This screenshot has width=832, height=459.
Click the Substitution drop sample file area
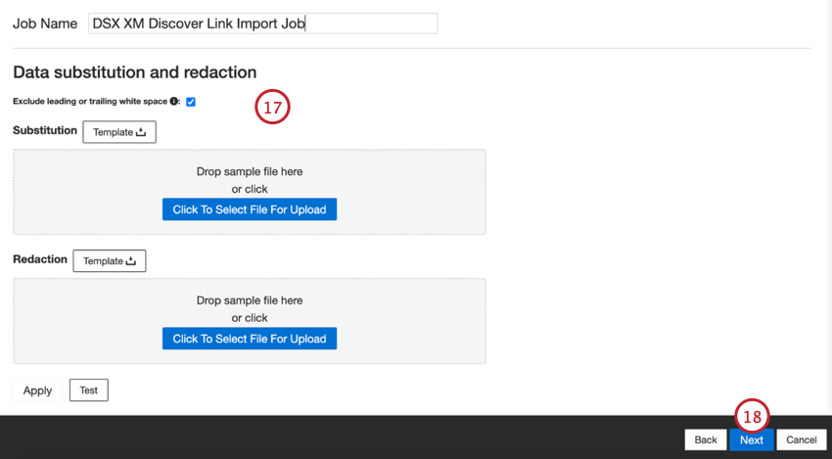[x=250, y=192]
